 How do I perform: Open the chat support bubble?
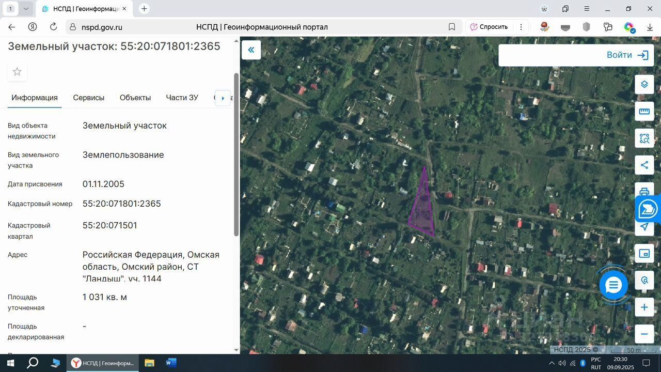tap(613, 285)
